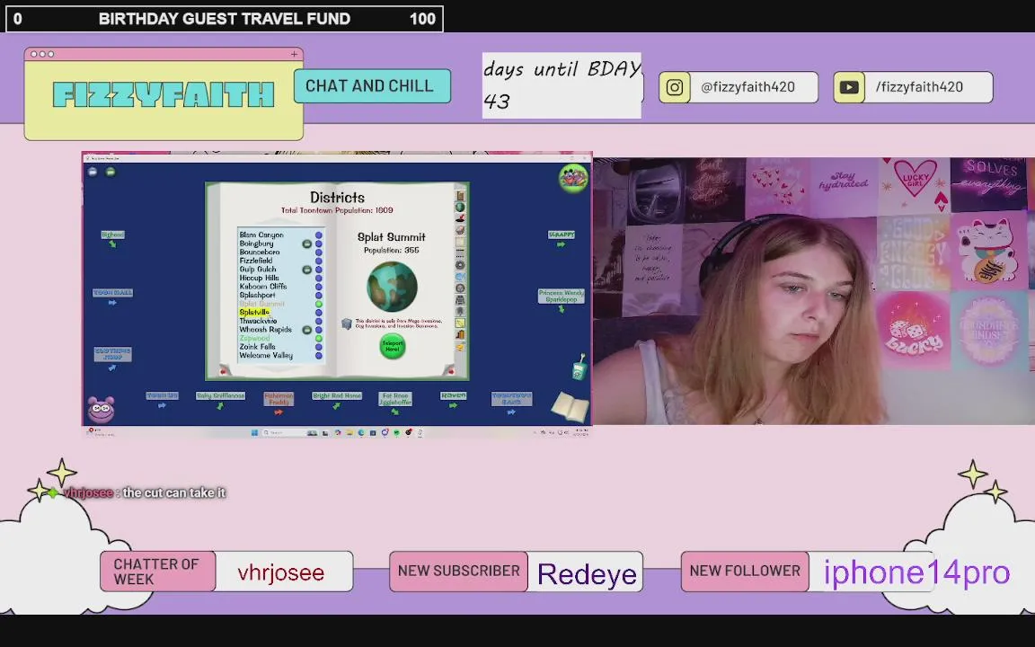
Task: Click the invasion icon beside Gulp Gulch
Action: tap(307, 270)
